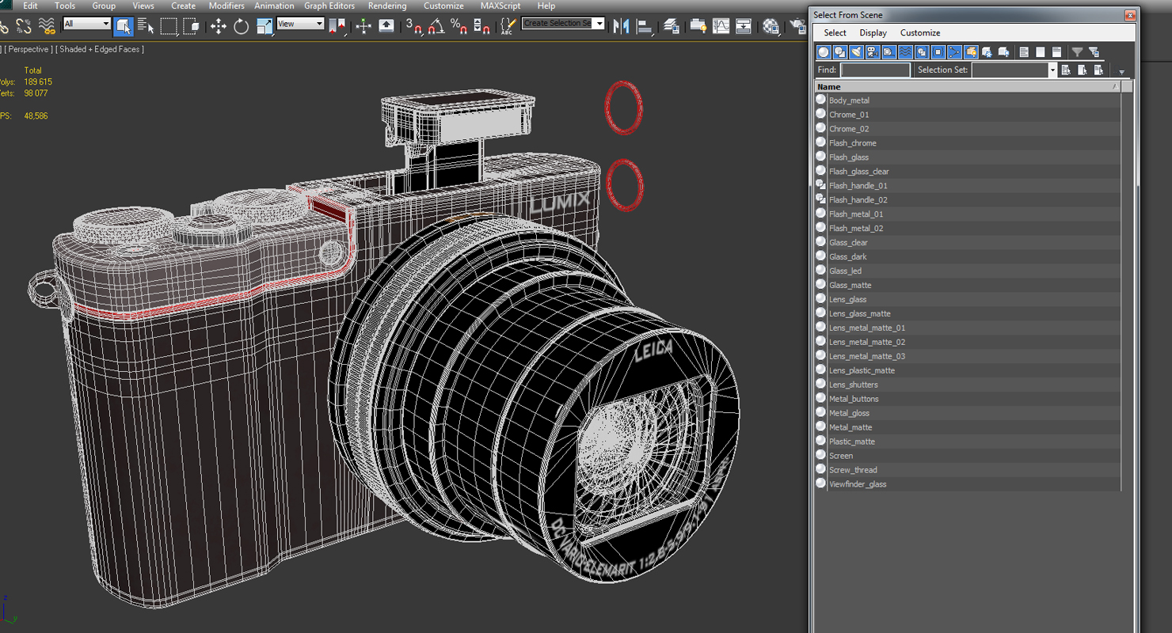The height and width of the screenshot is (633, 1172).
Task: Toggle Display Geometry filter
Action: coord(824,52)
